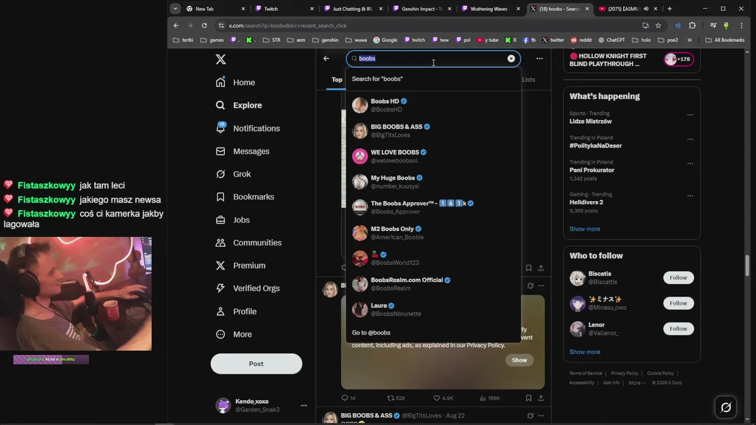Open Grok from the sidebar
Image resolution: width=756 pixels, height=425 pixels.
[x=233, y=174]
